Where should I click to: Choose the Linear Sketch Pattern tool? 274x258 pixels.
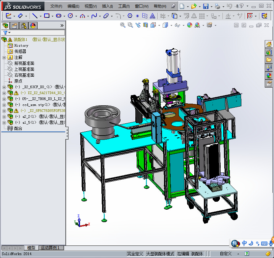coord(202,16)
